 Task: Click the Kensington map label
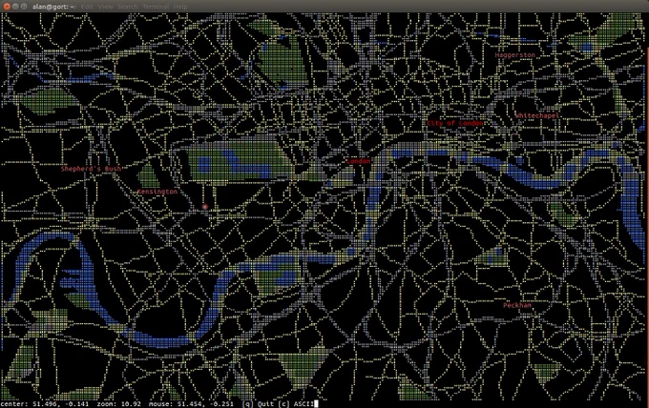pos(157,192)
